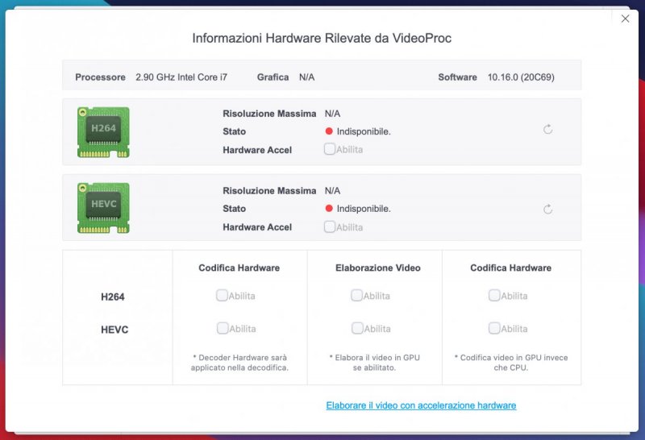Click the H264 row label in table

click(113, 297)
